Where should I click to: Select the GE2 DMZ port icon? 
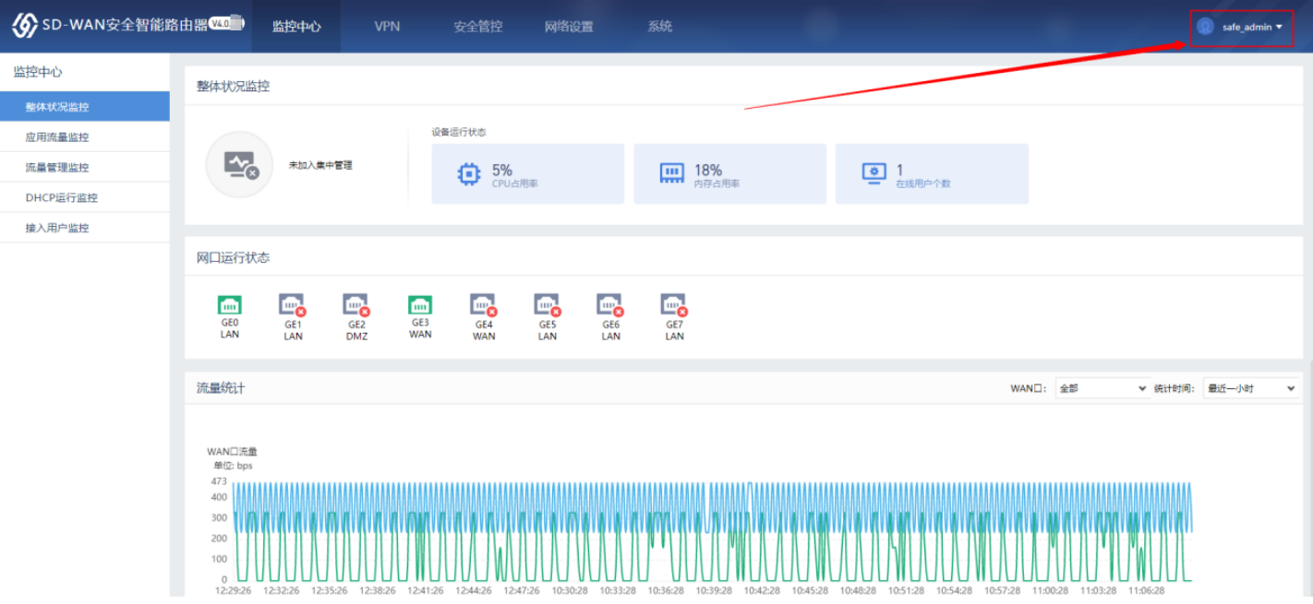(x=356, y=304)
